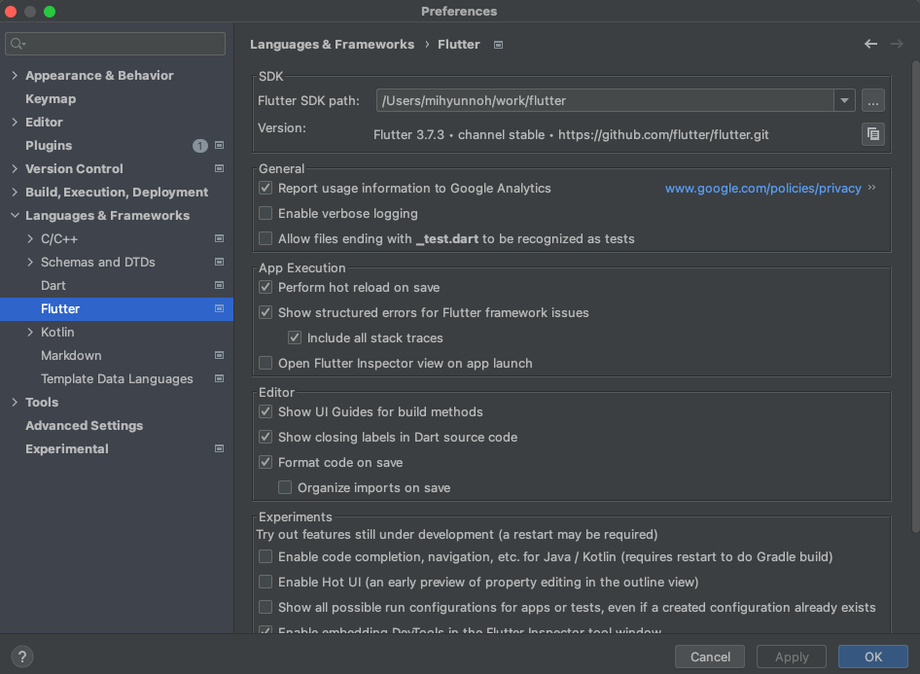The image size is (920, 674).
Task: Click the search magnifier icon in the sidebar
Action: coord(17,44)
